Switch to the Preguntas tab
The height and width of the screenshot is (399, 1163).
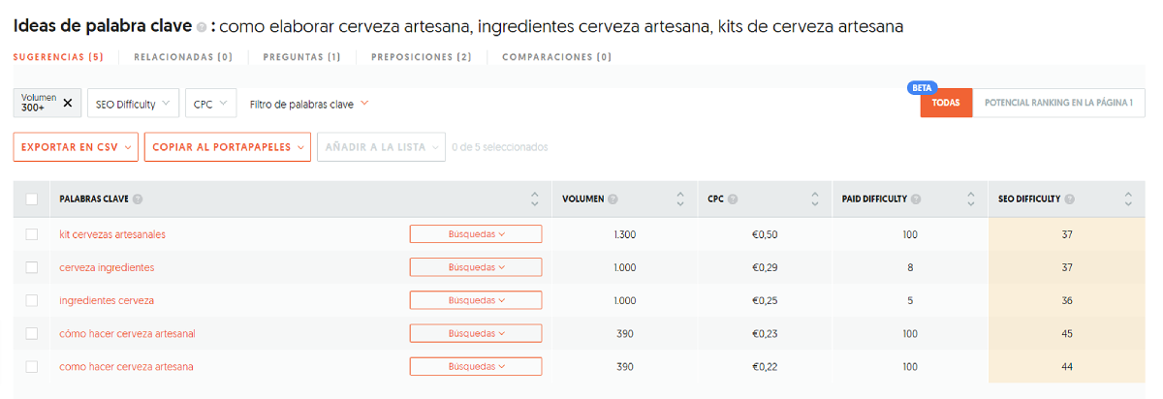click(301, 57)
